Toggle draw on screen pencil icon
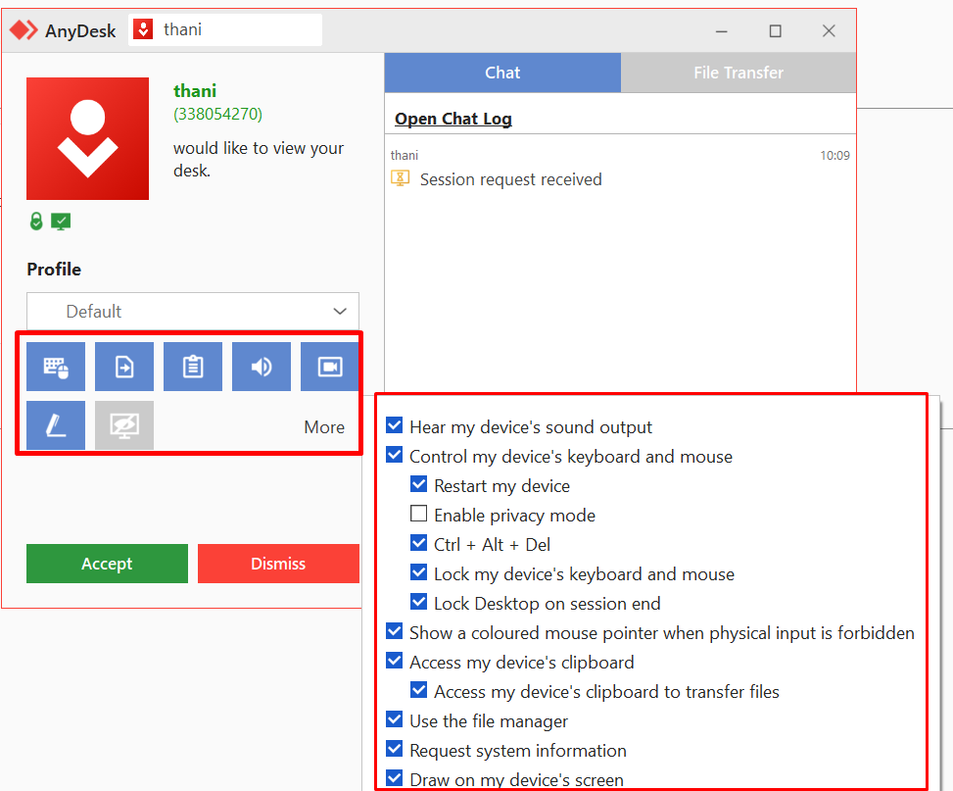 coord(56,424)
